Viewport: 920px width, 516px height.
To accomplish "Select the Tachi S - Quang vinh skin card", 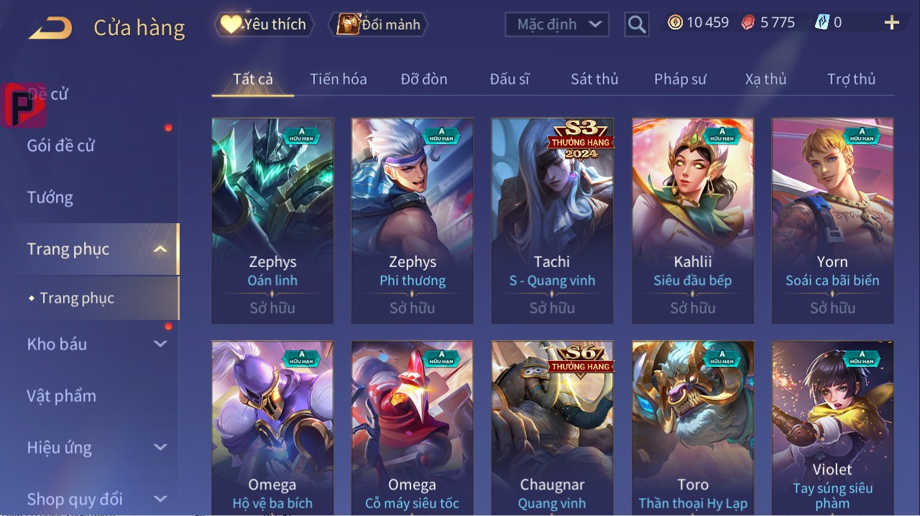I will tap(552, 221).
